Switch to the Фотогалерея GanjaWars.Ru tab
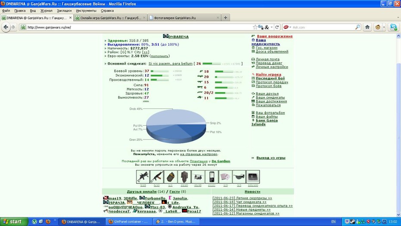 [184, 18]
